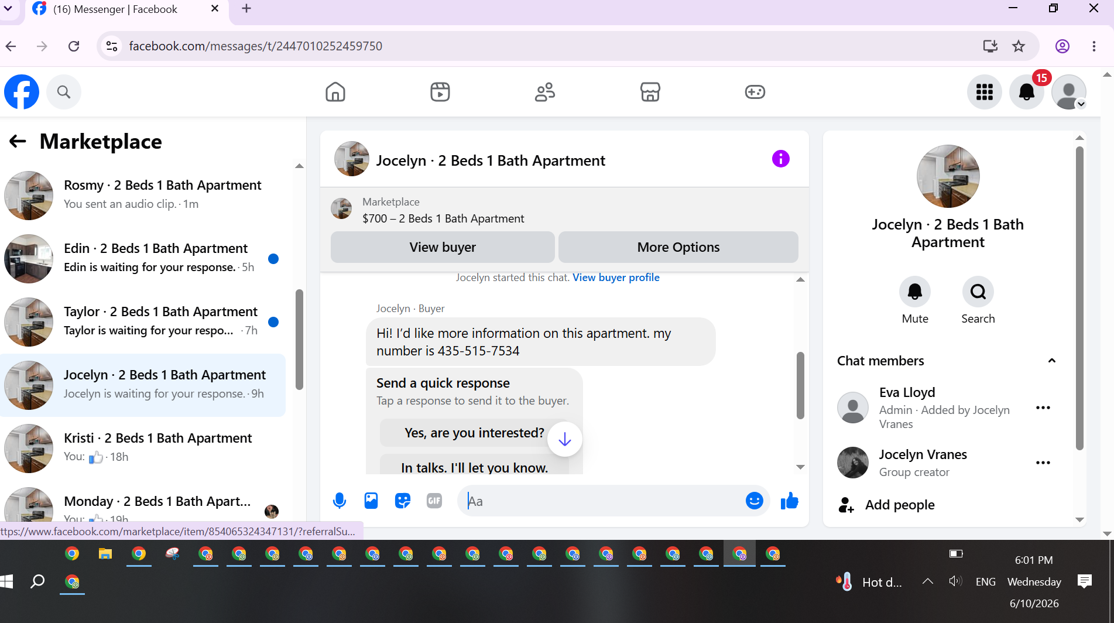View site information in address bar

pos(112,46)
